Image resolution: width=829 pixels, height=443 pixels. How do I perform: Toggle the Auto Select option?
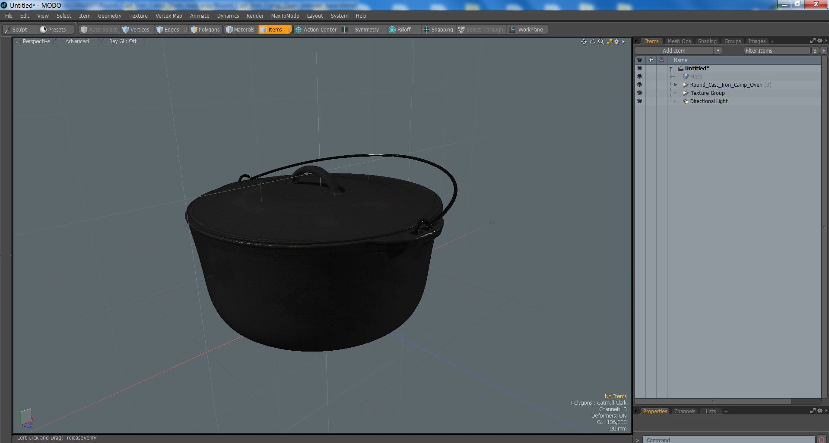(99, 29)
